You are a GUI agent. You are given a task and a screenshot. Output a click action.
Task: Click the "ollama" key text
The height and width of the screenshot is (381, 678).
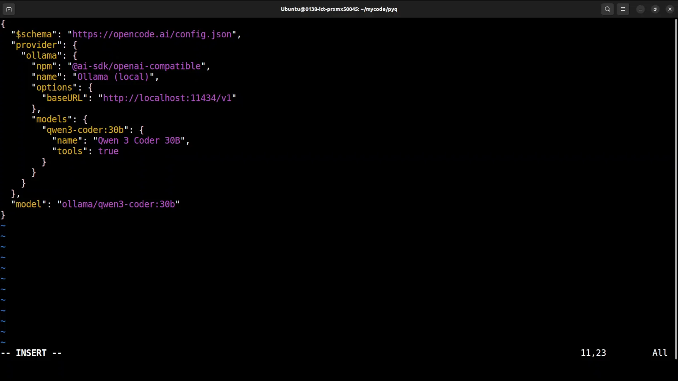click(41, 56)
